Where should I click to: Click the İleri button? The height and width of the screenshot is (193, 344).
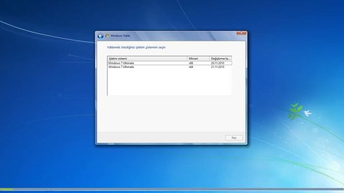(x=234, y=138)
